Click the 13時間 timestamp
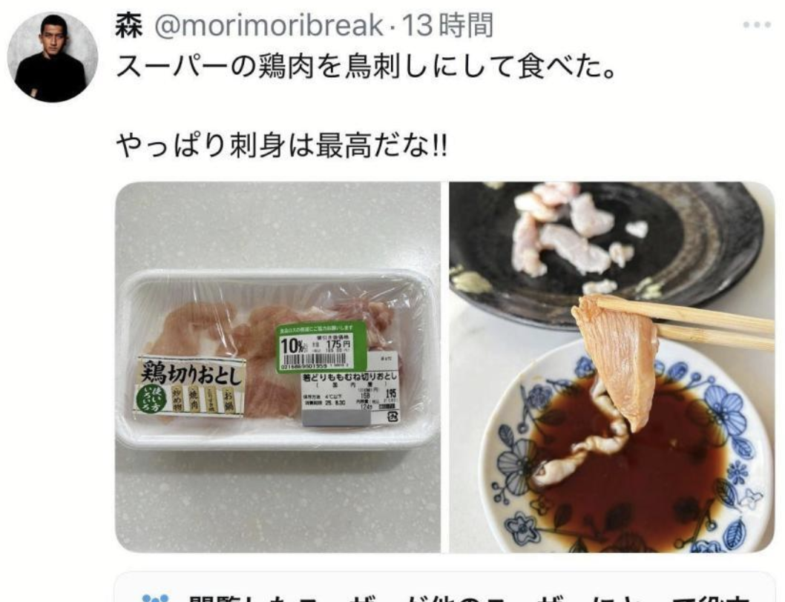The height and width of the screenshot is (602, 785). tap(447, 25)
